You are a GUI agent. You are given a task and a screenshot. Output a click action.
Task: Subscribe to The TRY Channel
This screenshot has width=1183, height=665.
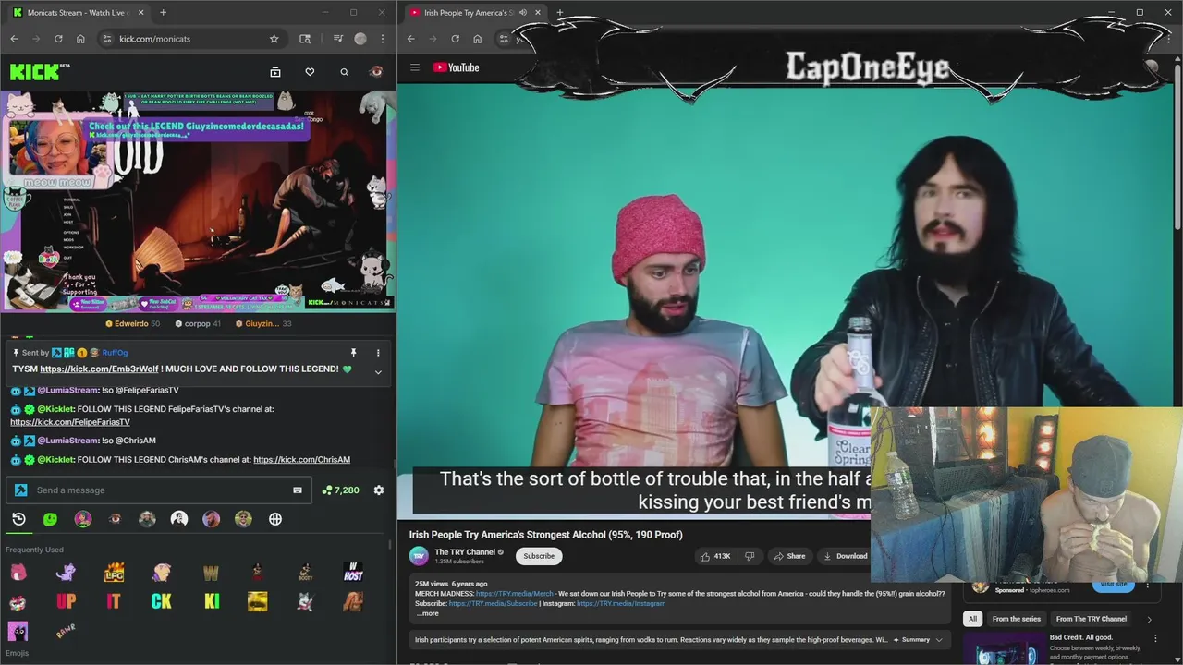point(539,556)
